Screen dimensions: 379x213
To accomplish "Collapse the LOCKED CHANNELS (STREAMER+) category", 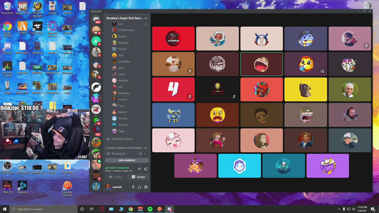I will (x=124, y=148).
